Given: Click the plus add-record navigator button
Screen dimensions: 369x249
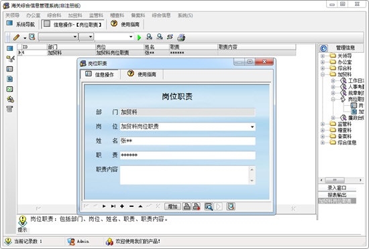Looking at the screenshot, I should 122,206.
